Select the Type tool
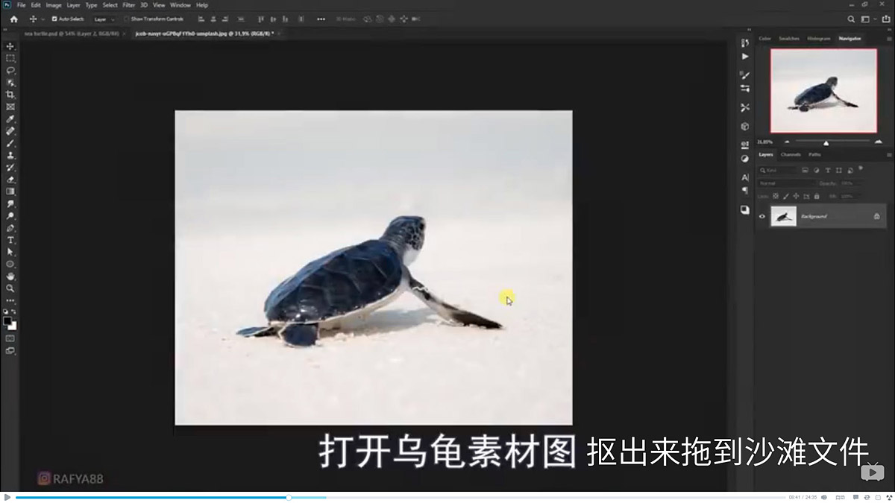 (10, 240)
